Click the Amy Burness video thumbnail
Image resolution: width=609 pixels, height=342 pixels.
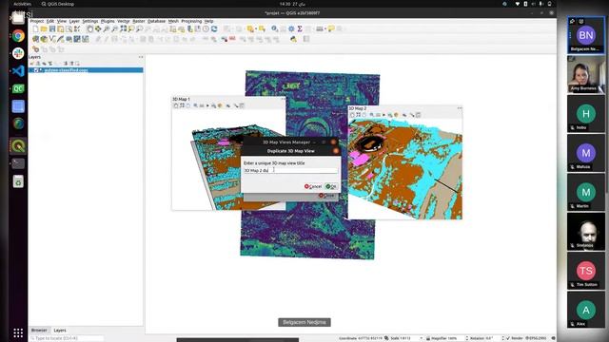point(586,74)
